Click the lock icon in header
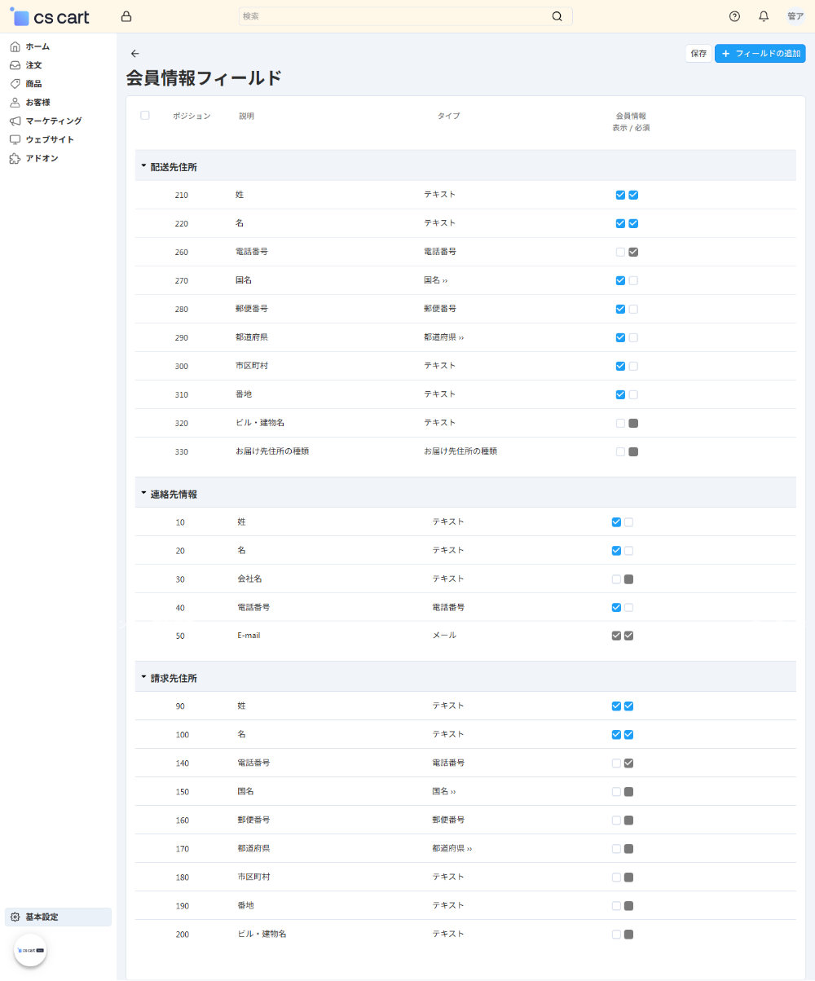 pos(126,16)
